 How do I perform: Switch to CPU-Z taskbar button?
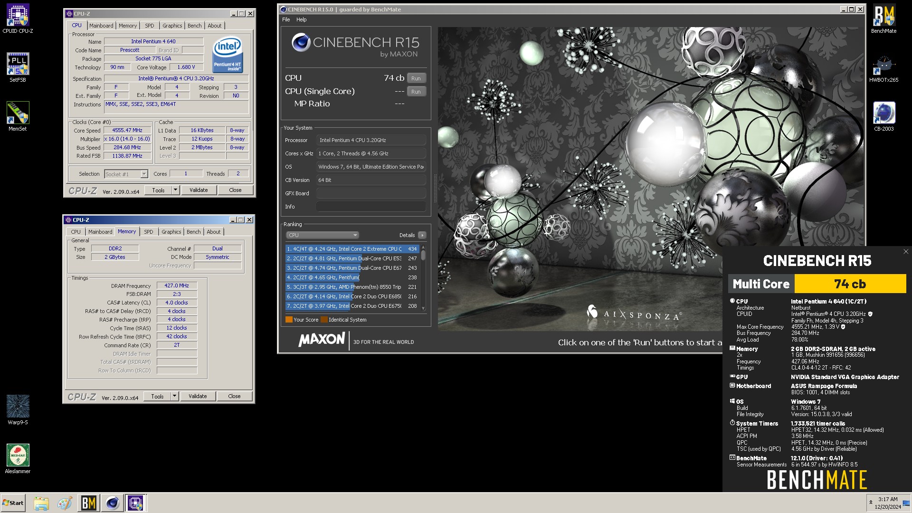coord(135,503)
